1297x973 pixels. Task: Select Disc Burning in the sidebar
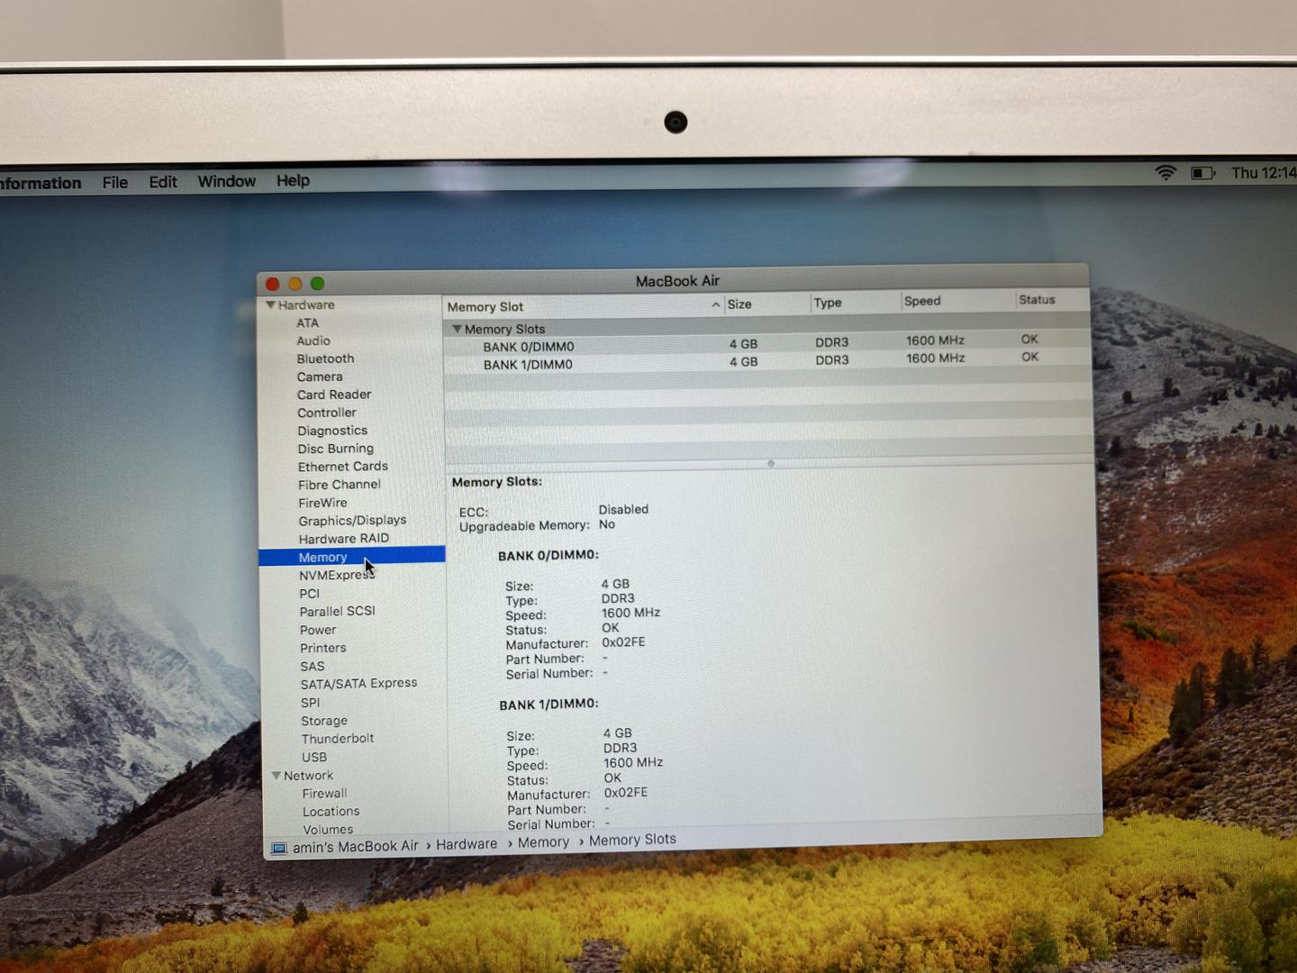click(336, 449)
